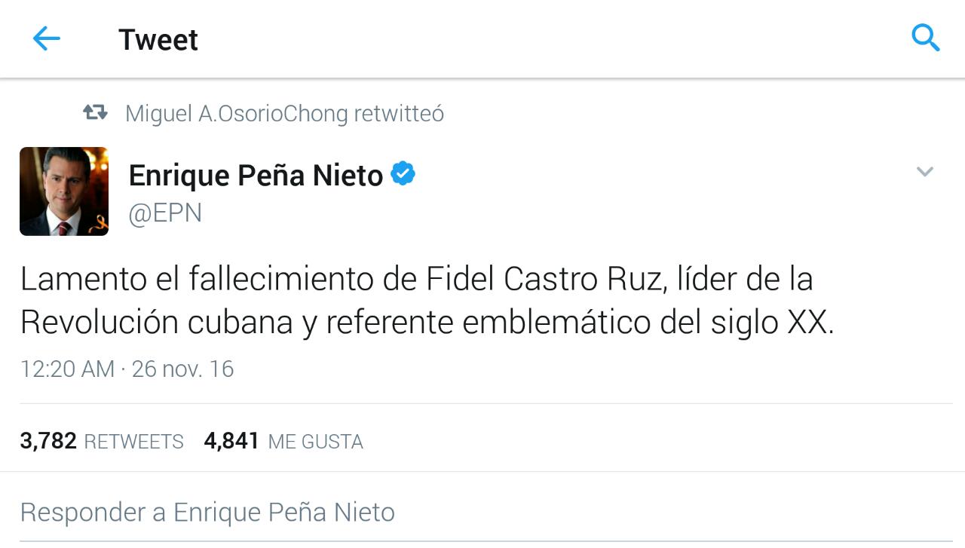Tap the Tweet header title
This screenshot has height=548, width=965.
coord(158,39)
